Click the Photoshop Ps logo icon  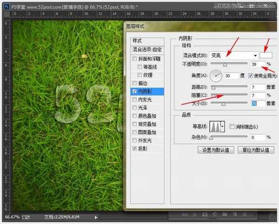click(x=5, y=4)
